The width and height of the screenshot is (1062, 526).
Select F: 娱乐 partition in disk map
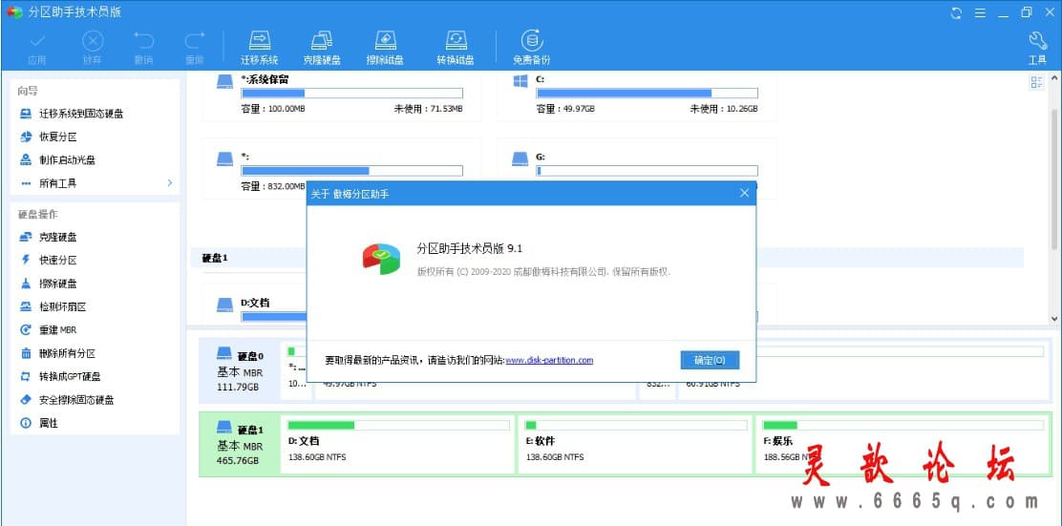click(x=901, y=444)
